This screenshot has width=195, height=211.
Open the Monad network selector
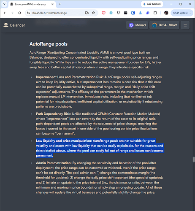(x=137, y=25)
